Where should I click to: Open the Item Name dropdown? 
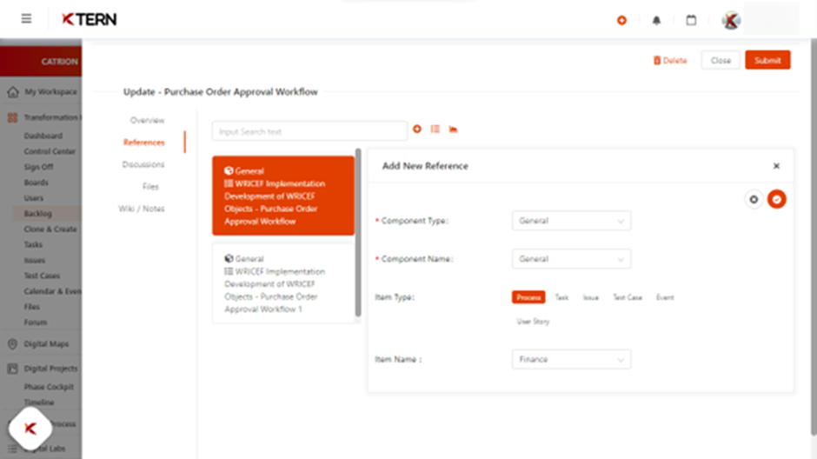(571, 360)
